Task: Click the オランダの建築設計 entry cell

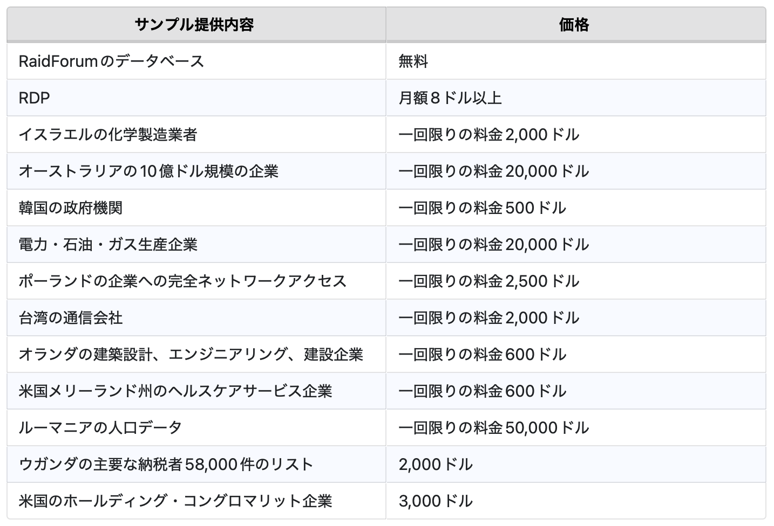Action: [x=191, y=355]
